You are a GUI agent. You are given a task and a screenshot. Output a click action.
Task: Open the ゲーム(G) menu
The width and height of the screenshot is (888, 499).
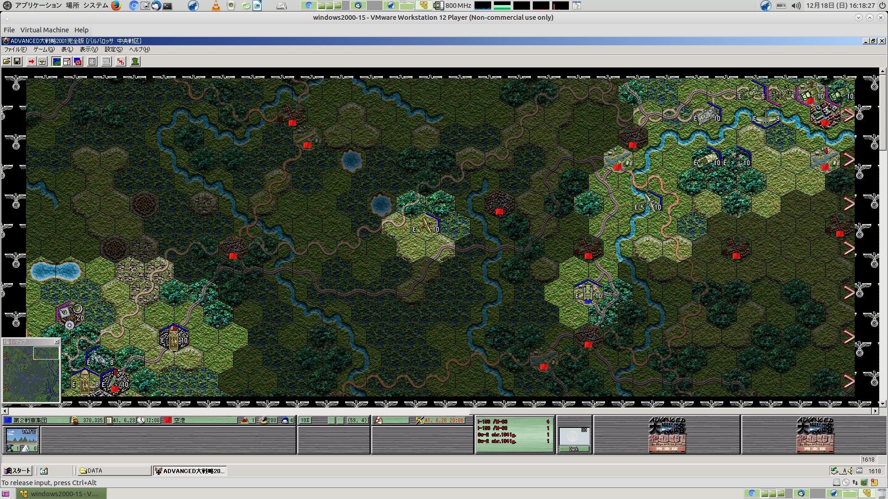click(44, 49)
